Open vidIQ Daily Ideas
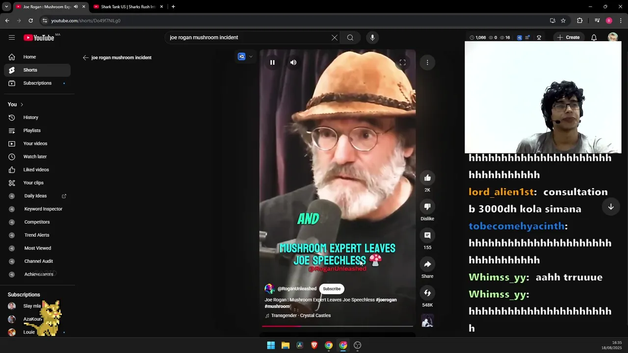This screenshot has width=628, height=353. click(x=37, y=196)
